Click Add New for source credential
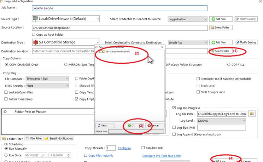 pyautogui.click(x=221, y=19)
